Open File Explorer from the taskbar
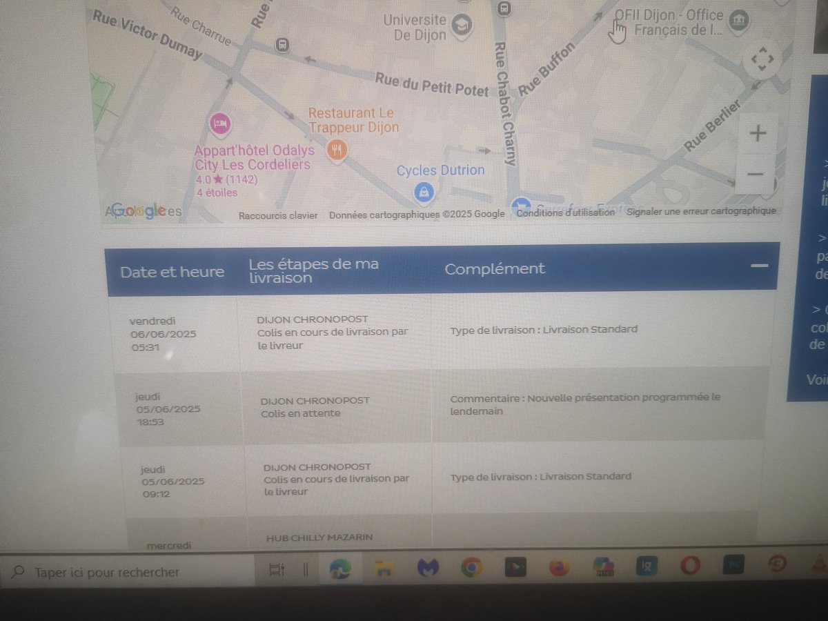Viewport: 828px width, 621px height. coord(383,569)
